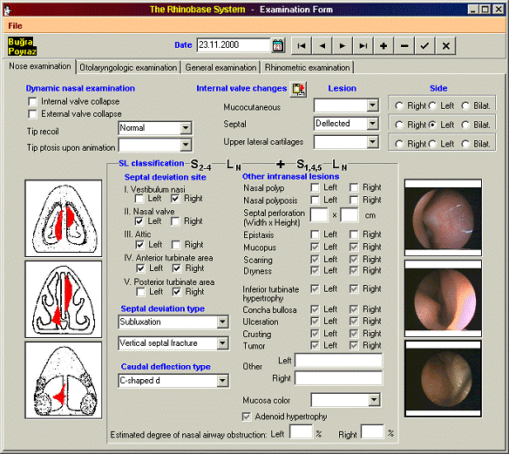The height and width of the screenshot is (454, 509).
Task: Open the Caudal deflection type dropdown
Action: click(222, 380)
